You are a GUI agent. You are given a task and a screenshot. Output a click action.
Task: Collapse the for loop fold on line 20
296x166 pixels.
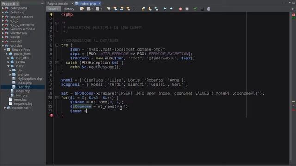[x=57, y=98]
